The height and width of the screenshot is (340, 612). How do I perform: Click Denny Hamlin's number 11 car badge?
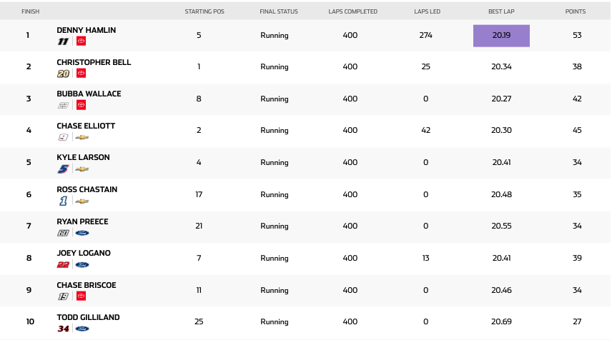coord(63,41)
